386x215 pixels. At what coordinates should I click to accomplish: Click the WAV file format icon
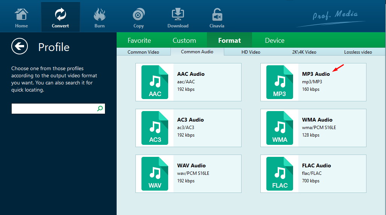point(155,174)
